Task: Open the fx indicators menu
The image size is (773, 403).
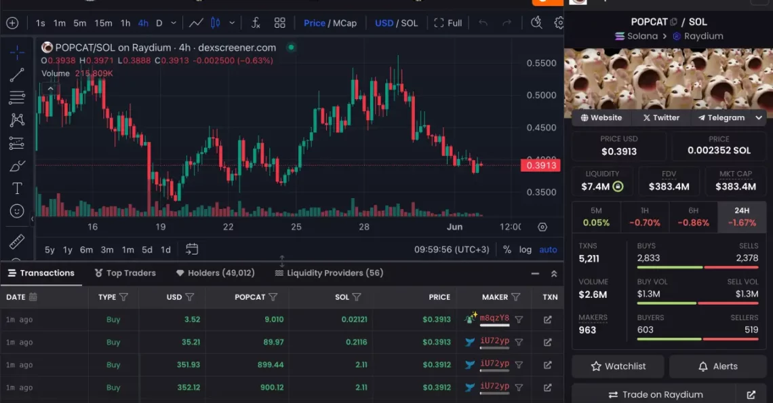Action: (x=256, y=22)
